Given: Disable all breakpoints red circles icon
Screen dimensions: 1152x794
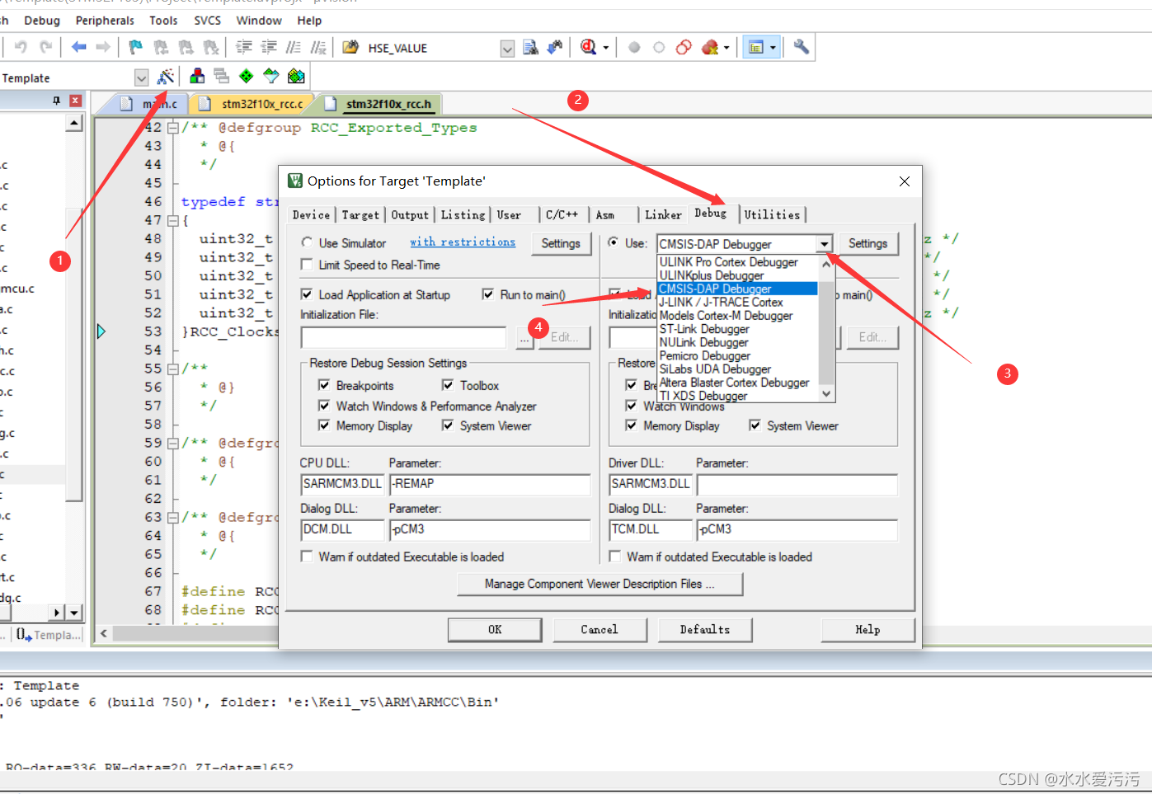Looking at the screenshot, I should (684, 47).
